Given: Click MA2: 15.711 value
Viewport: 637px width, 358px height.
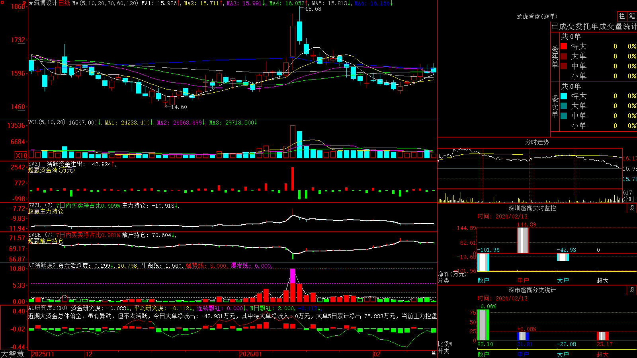Looking at the screenshot, I should pos(201,3).
